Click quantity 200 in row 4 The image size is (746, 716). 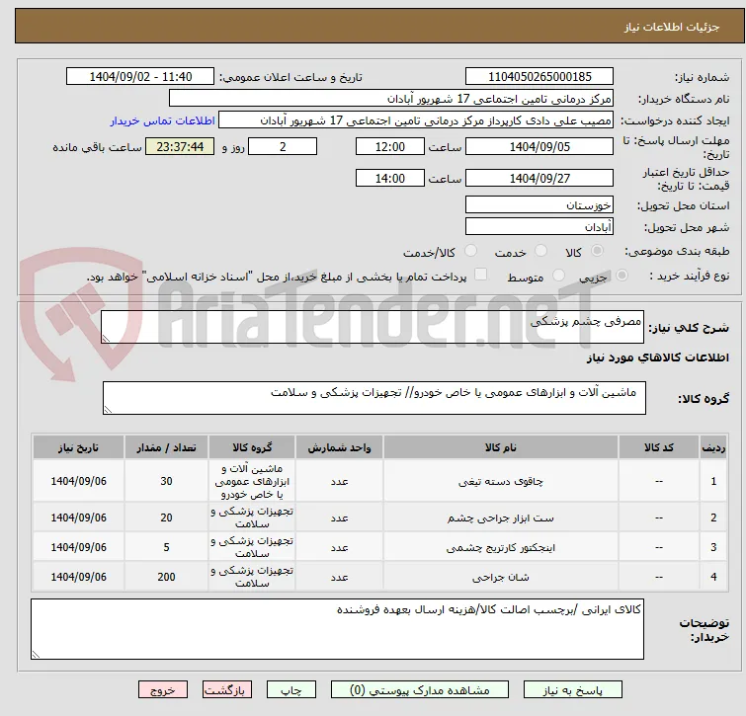point(166,577)
